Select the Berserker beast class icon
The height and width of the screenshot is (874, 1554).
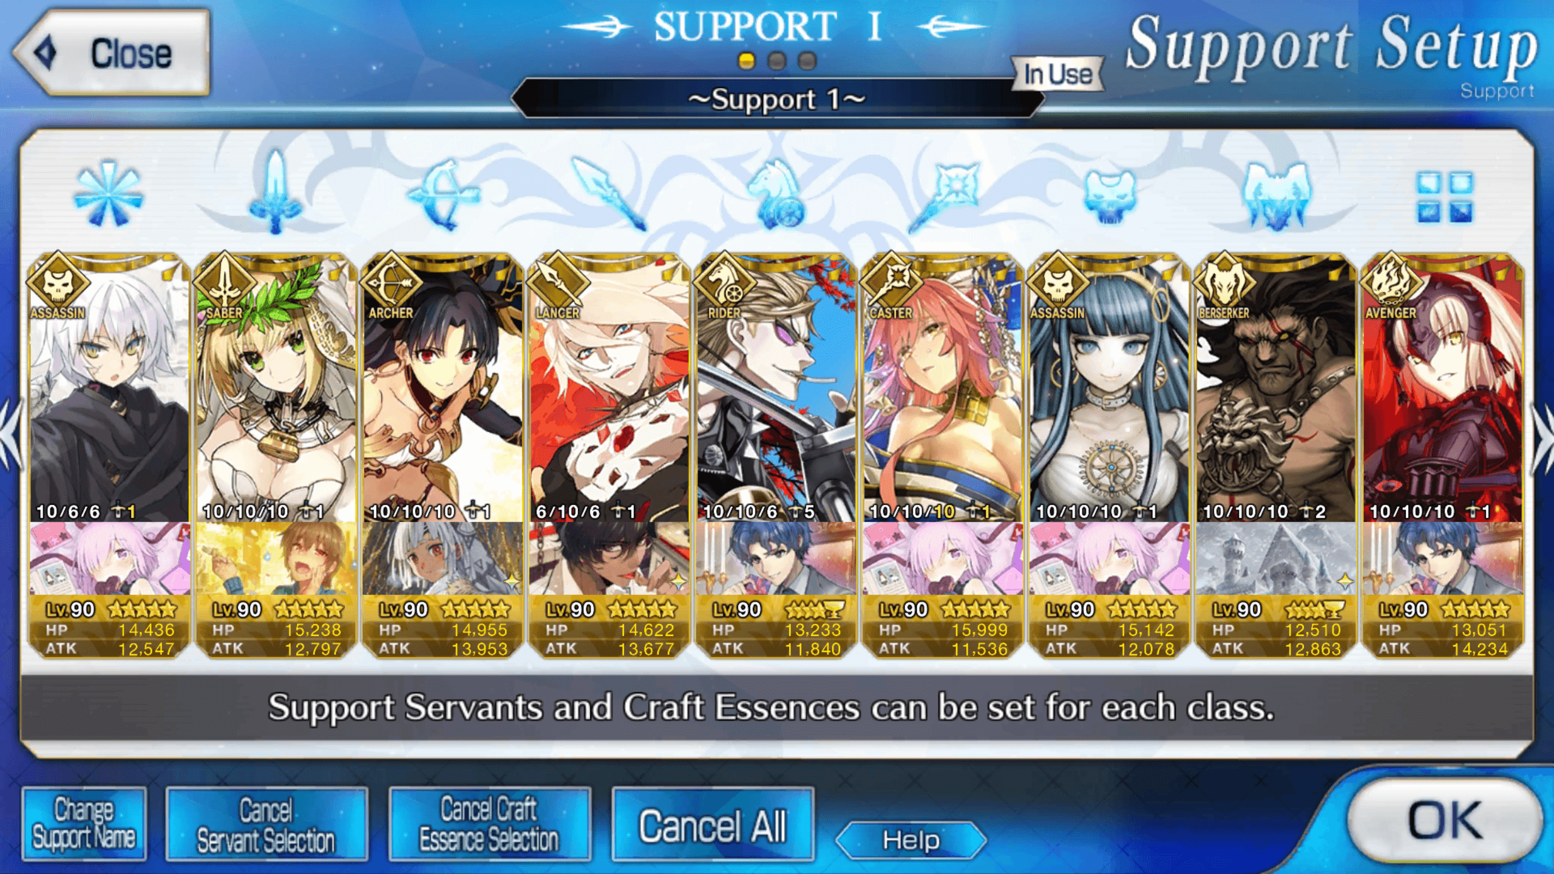1277,195
